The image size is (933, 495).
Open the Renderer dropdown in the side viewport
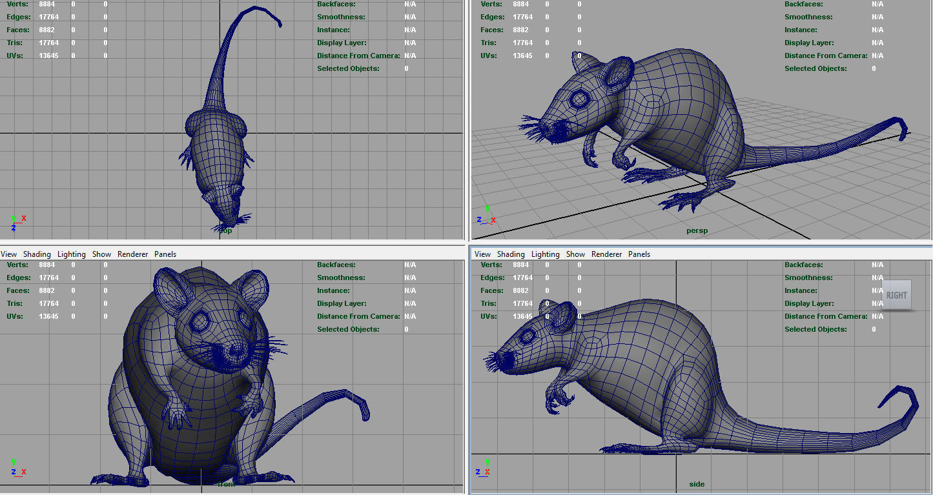point(606,254)
